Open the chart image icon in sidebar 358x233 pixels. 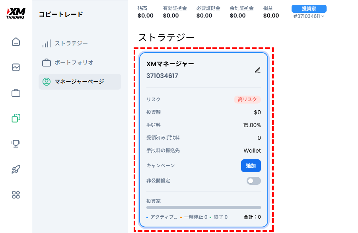[16, 67]
